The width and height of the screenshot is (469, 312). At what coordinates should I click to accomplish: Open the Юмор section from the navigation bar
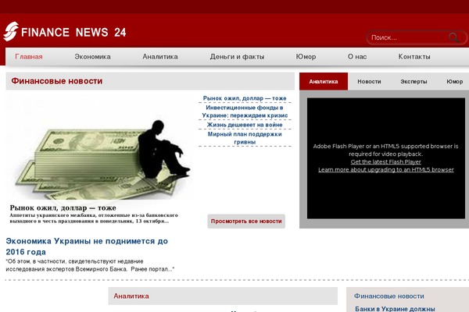click(306, 57)
